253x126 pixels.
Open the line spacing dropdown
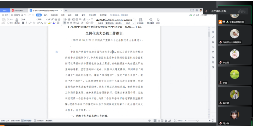84,23
